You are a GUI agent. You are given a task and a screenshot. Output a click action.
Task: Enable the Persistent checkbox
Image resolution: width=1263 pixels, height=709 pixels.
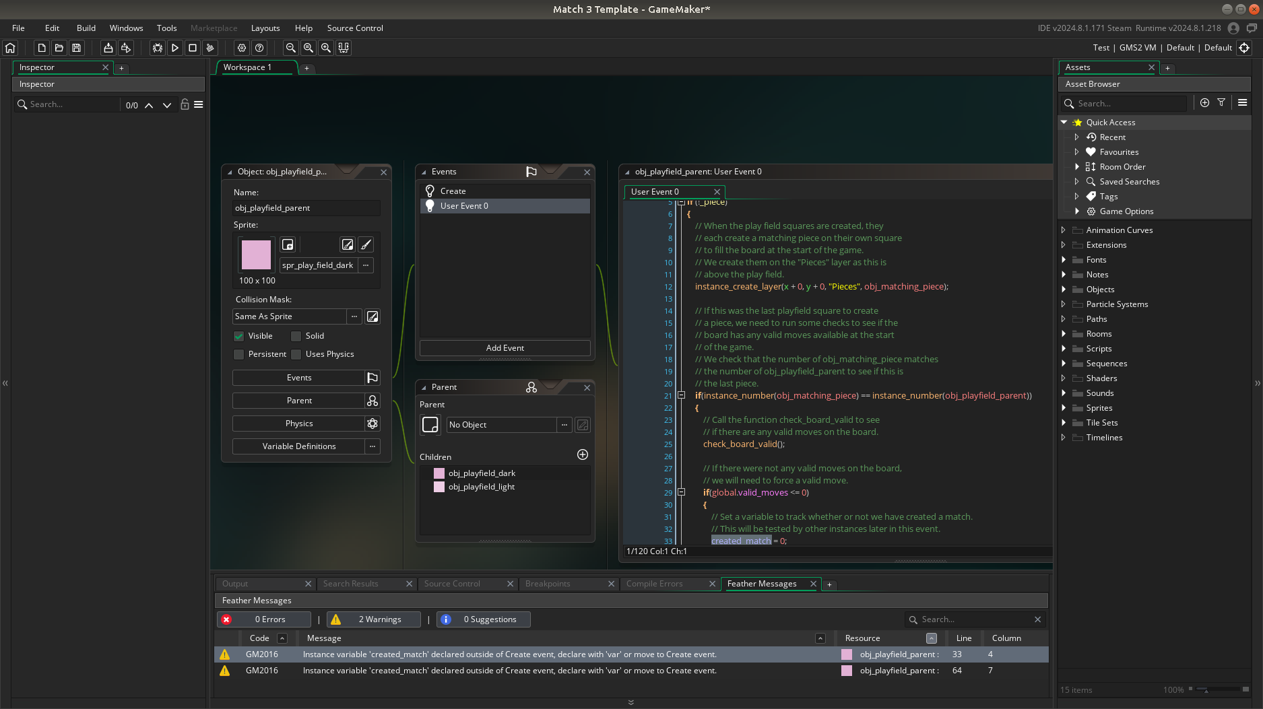(239, 354)
